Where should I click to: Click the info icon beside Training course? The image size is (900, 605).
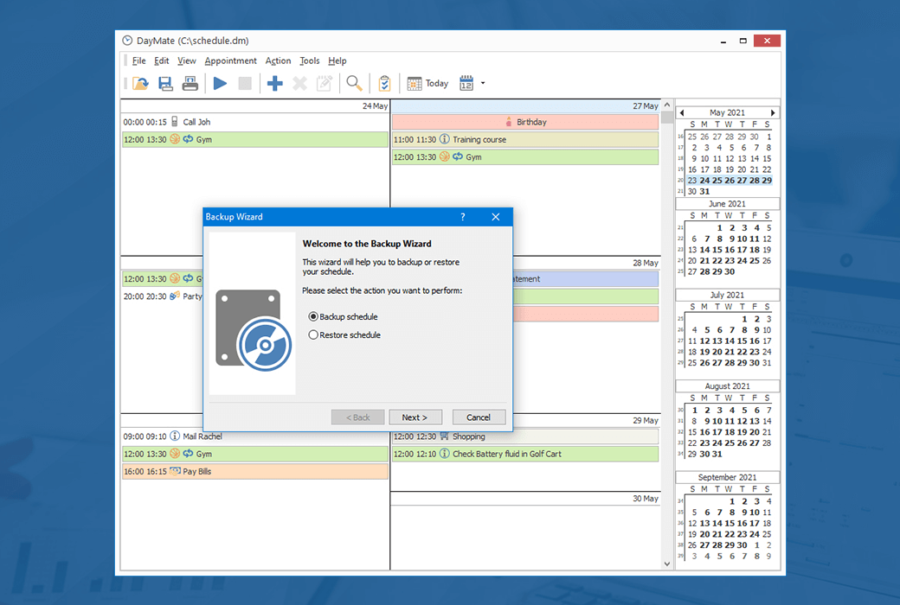(444, 139)
